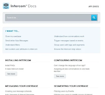This screenshot has width=105, height=95.
Task: Open 'Send better Auto Messages' link
Action: pyautogui.click(x=17, y=40)
